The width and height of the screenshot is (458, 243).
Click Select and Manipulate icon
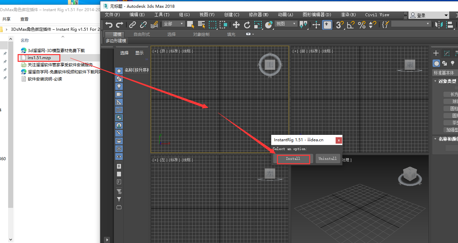point(316,25)
